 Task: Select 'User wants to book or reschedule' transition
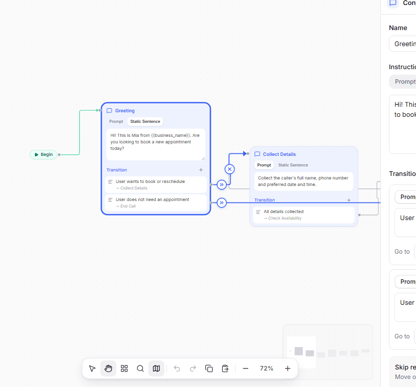156,185
